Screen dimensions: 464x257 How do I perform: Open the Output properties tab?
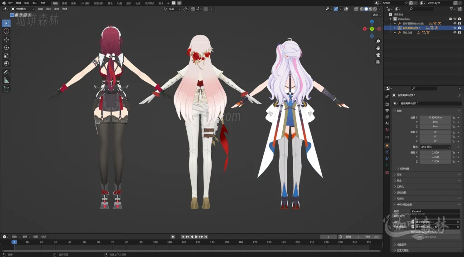pyautogui.click(x=387, y=111)
